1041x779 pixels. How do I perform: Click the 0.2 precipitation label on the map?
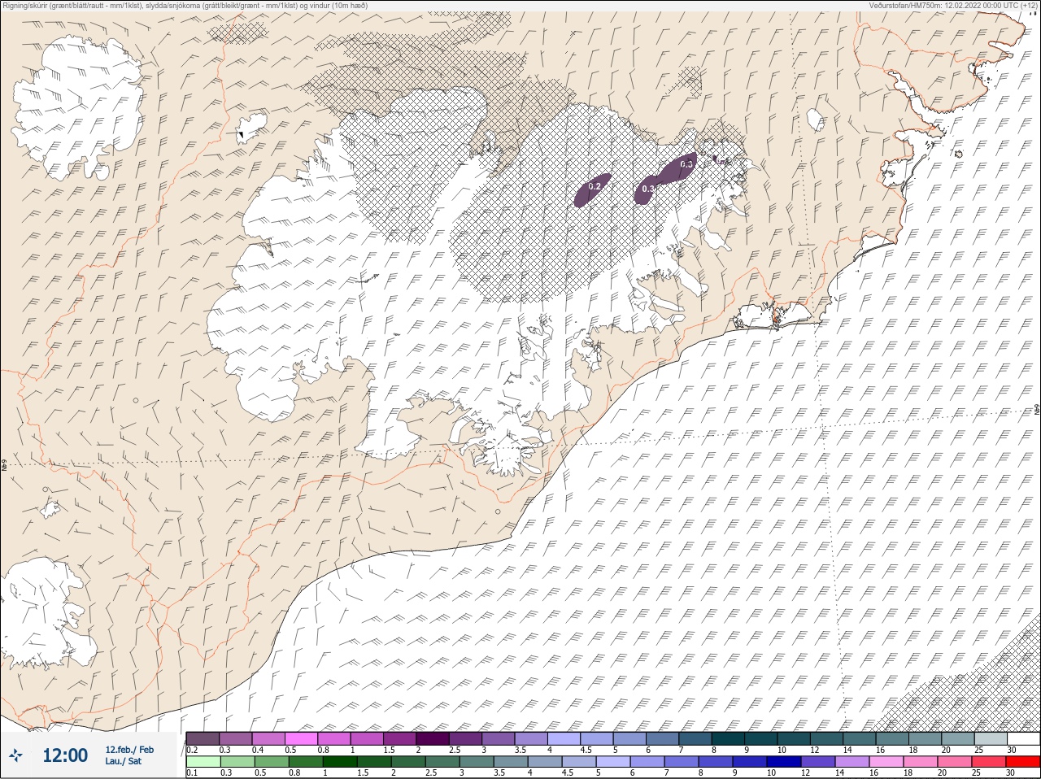594,186
